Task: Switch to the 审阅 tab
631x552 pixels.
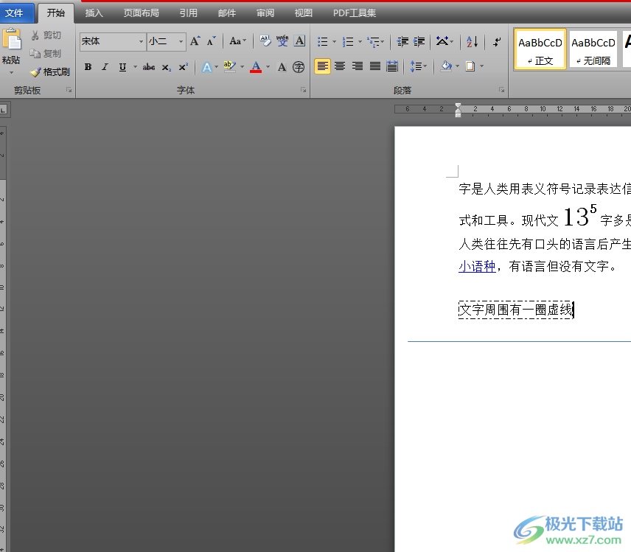Action: pyautogui.click(x=265, y=13)
